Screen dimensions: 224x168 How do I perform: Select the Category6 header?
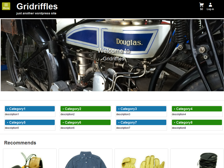click(x=86, y=122)
